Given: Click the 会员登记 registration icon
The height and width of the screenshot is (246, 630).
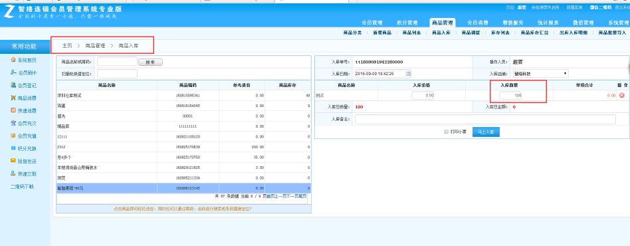Looking at the screenshot, I should (13, 85).
